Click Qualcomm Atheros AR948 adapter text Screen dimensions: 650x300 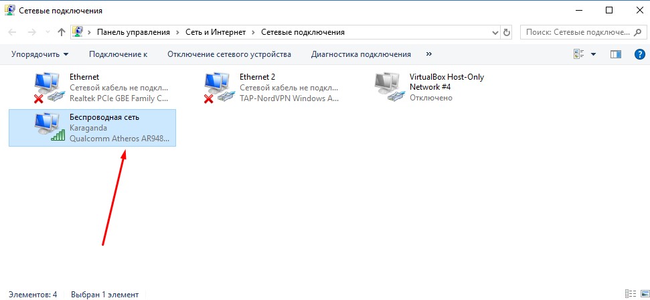coord(119,138)
